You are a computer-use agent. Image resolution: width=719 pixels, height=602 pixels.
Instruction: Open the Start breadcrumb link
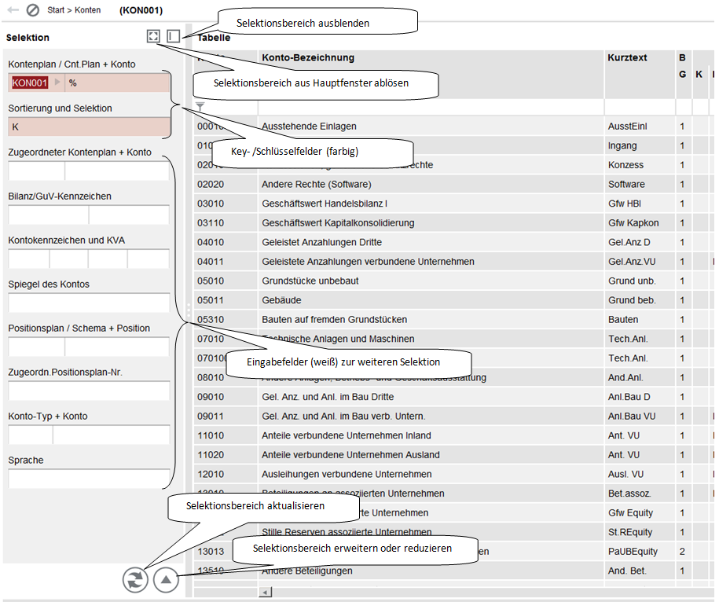click(56, 10)
